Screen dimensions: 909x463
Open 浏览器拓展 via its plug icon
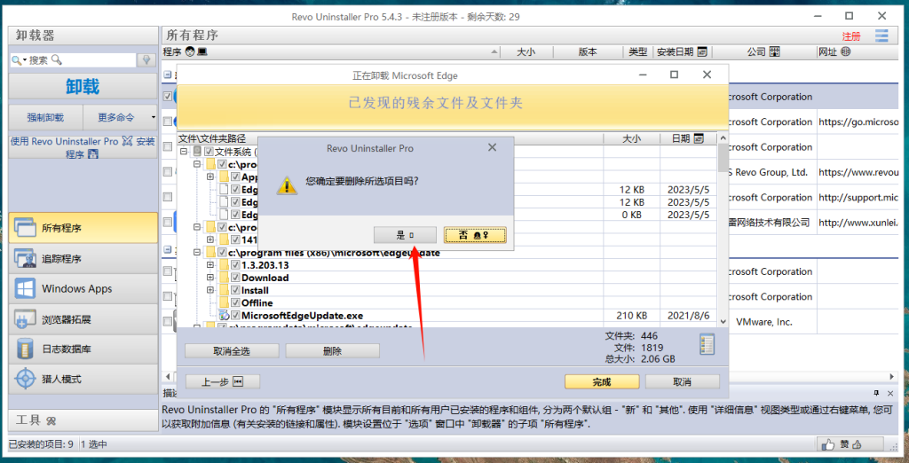25,319
